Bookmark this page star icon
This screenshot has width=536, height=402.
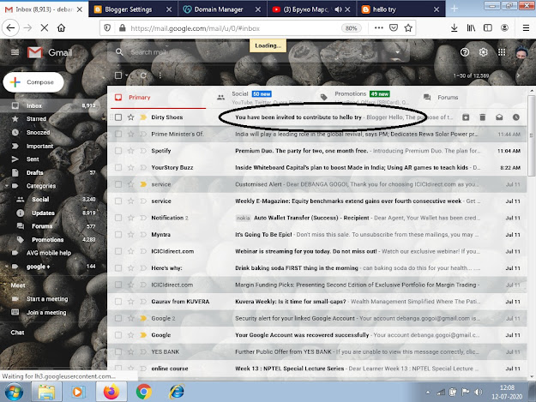coord(408,28)
